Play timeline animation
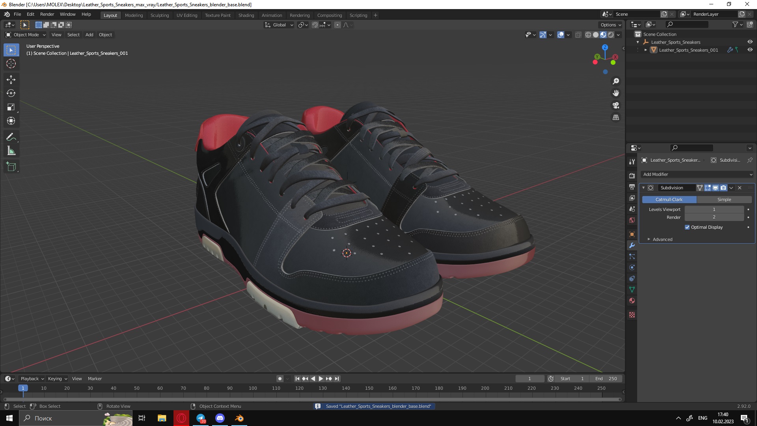757x426 pixels. pos(321,379)
